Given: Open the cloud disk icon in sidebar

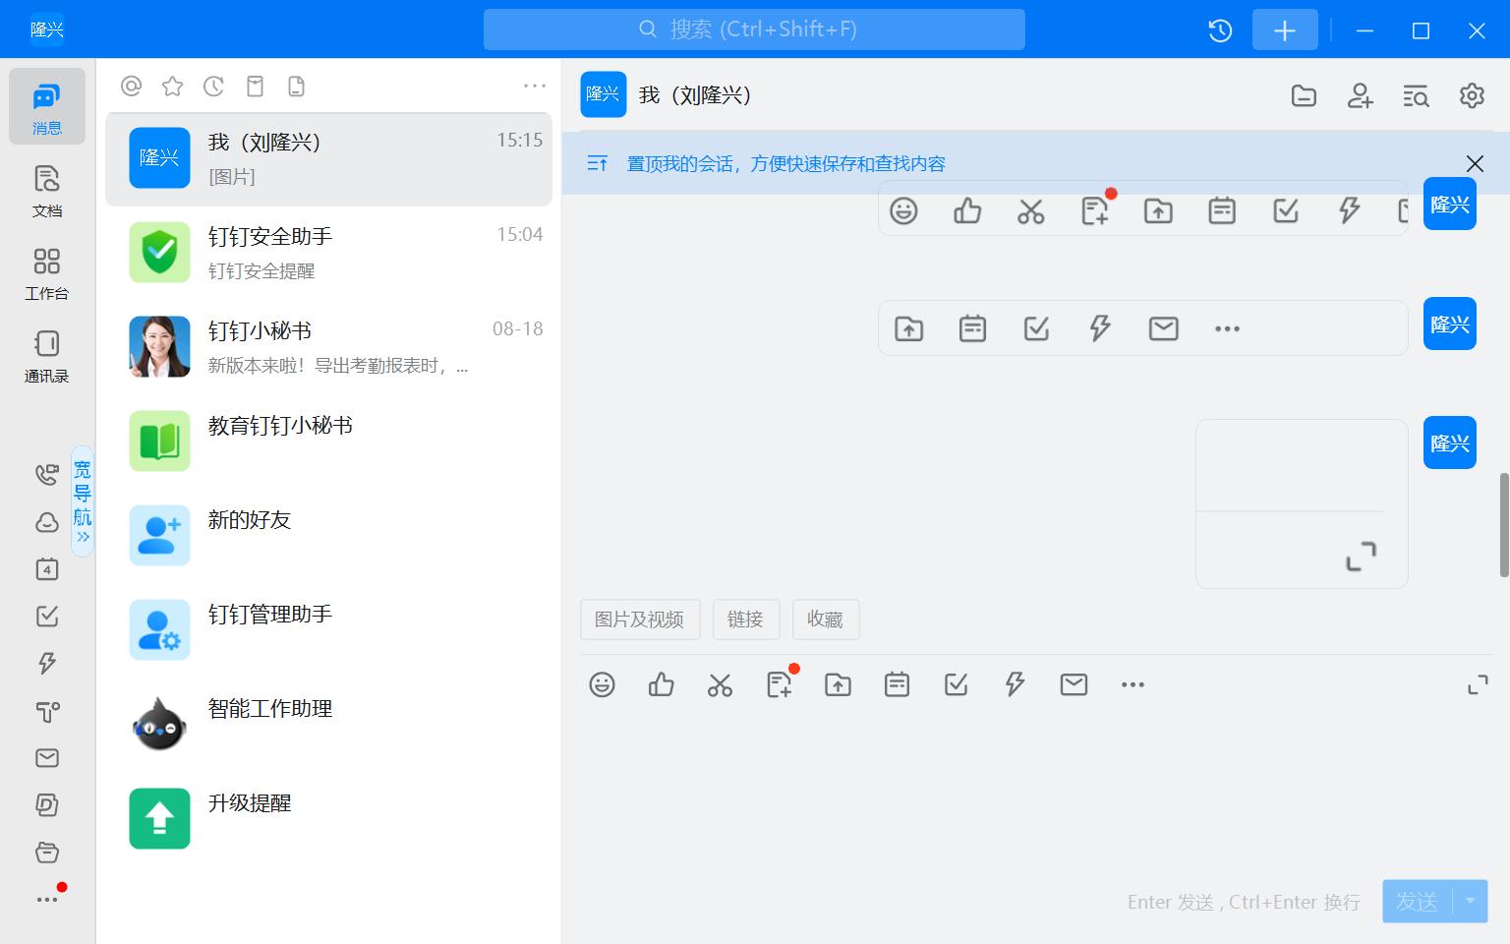Looking at the screenshot, I should [46, 522].
